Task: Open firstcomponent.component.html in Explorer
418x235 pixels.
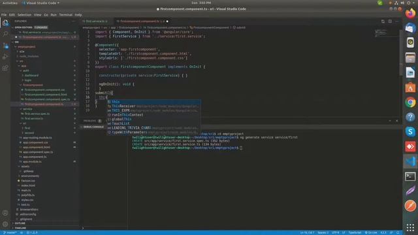Action: coord(46,95)
